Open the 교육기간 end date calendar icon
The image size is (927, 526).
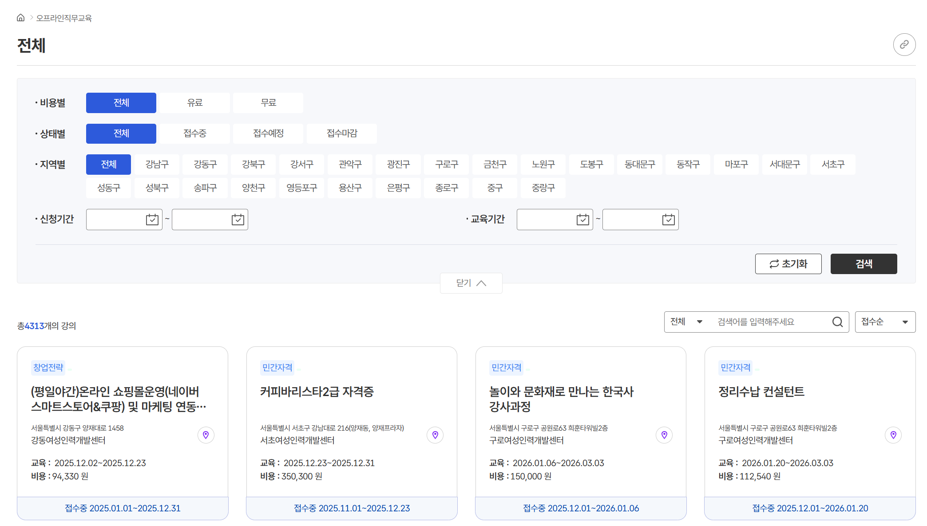click(x=668, y=220)
